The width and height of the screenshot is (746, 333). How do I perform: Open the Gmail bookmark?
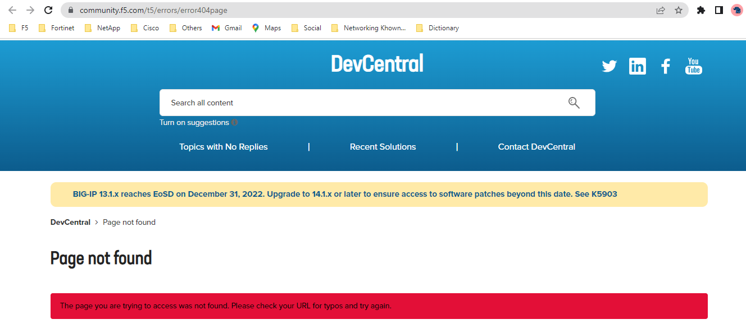coord(227,28)
